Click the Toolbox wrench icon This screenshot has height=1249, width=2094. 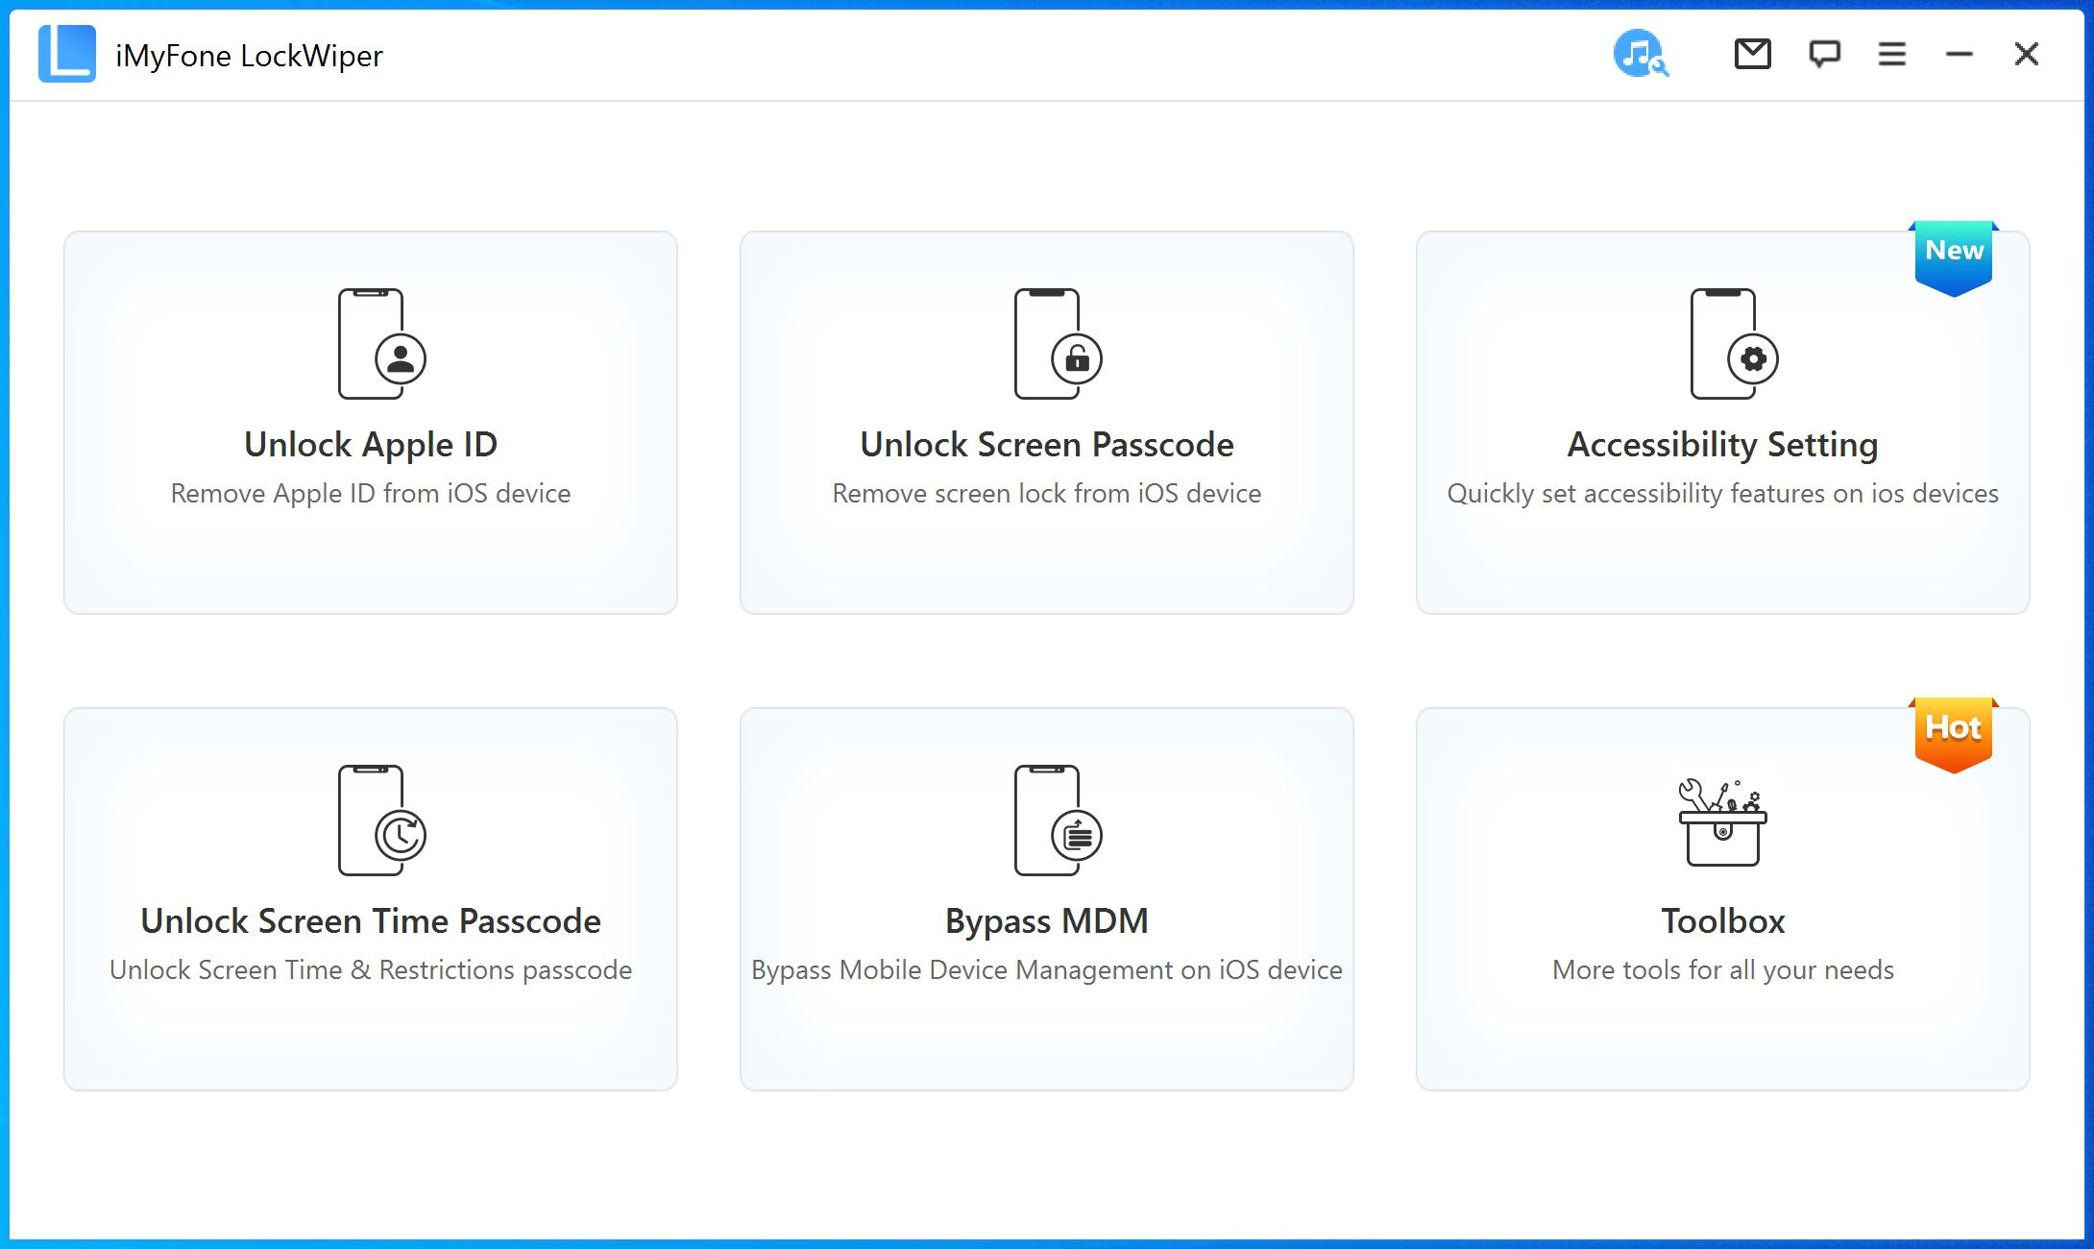(x=1722, y=821)
